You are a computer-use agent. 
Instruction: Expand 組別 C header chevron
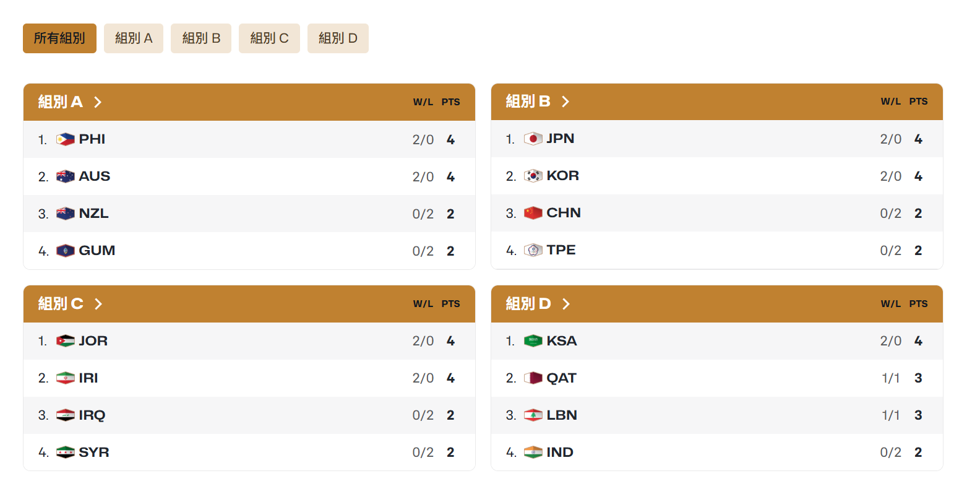point(98,304)
